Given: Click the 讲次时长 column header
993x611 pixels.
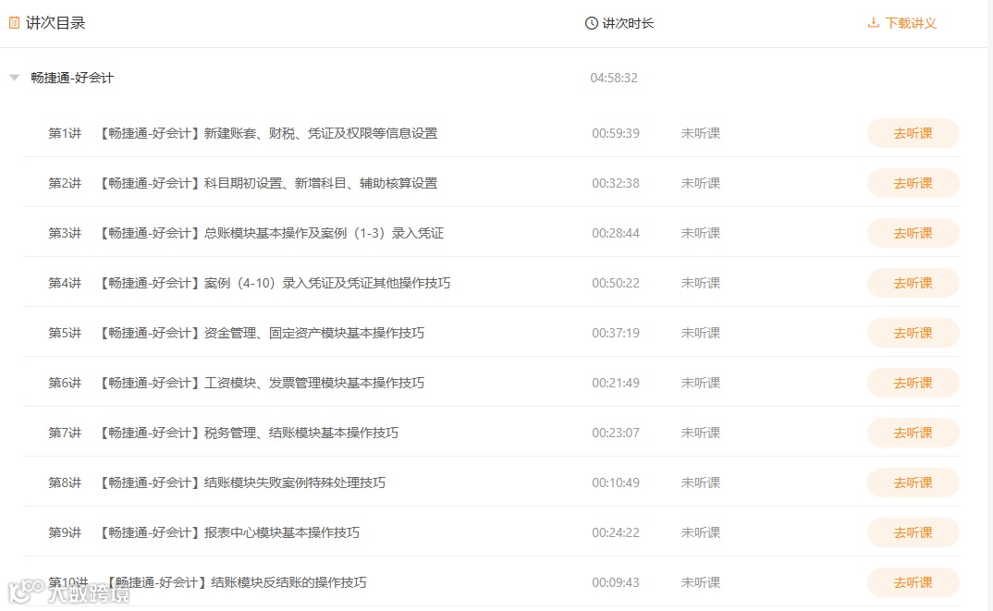Looking at the screenshot, I should [628, 23].
